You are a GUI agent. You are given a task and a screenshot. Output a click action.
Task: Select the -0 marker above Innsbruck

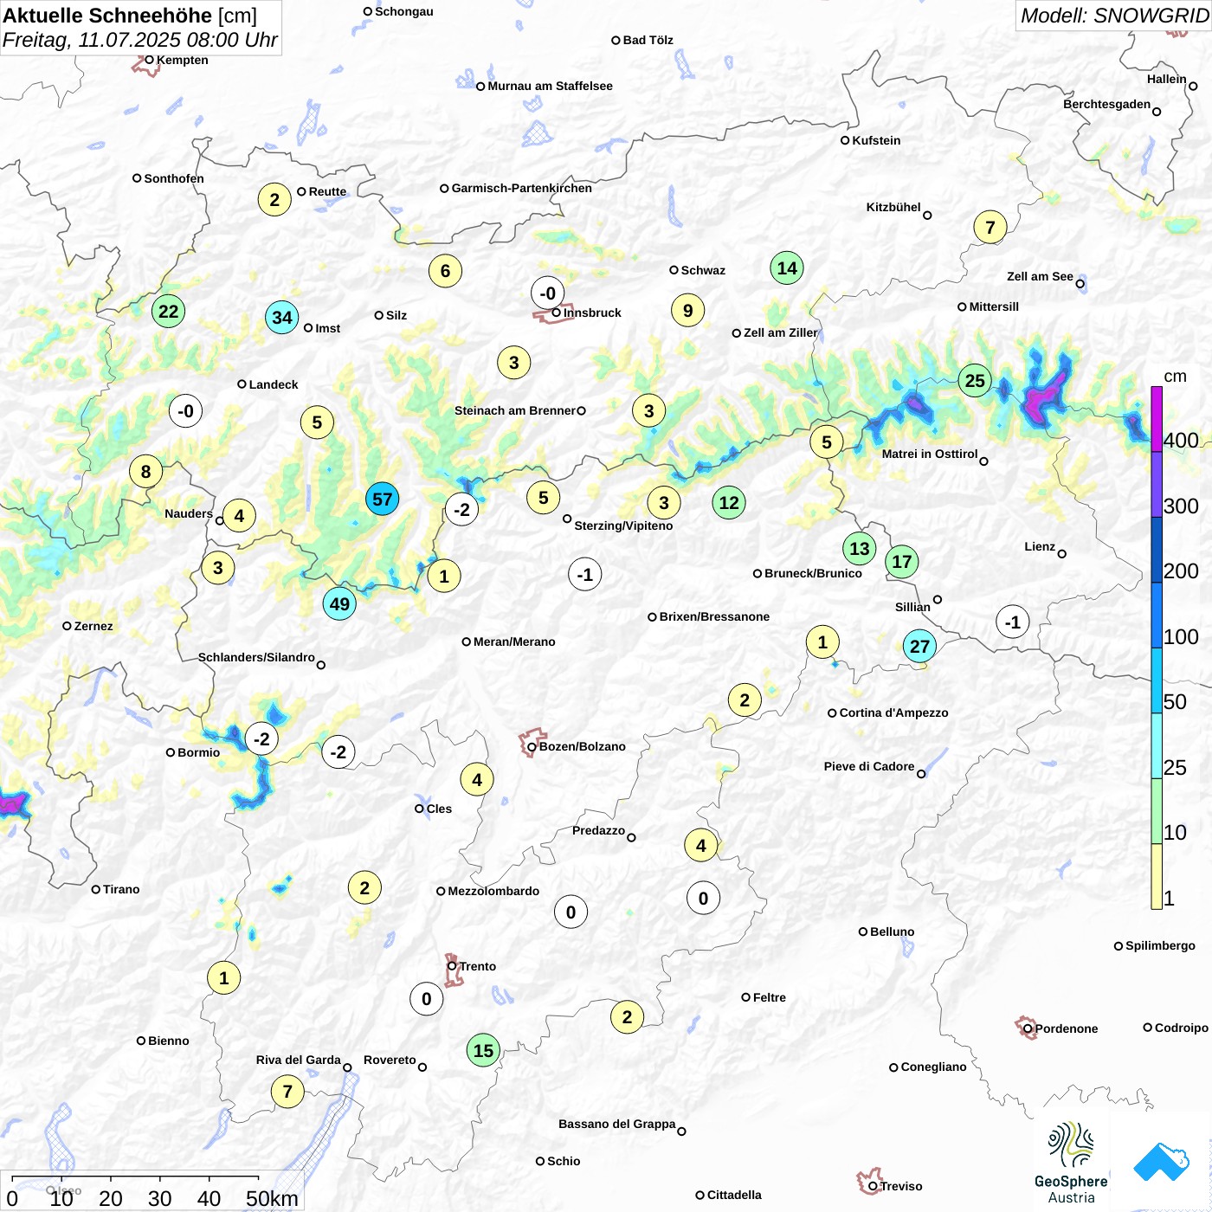point(547,293)
